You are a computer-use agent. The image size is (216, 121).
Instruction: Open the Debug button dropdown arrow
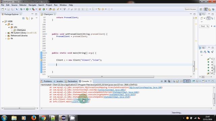point(24,9)
